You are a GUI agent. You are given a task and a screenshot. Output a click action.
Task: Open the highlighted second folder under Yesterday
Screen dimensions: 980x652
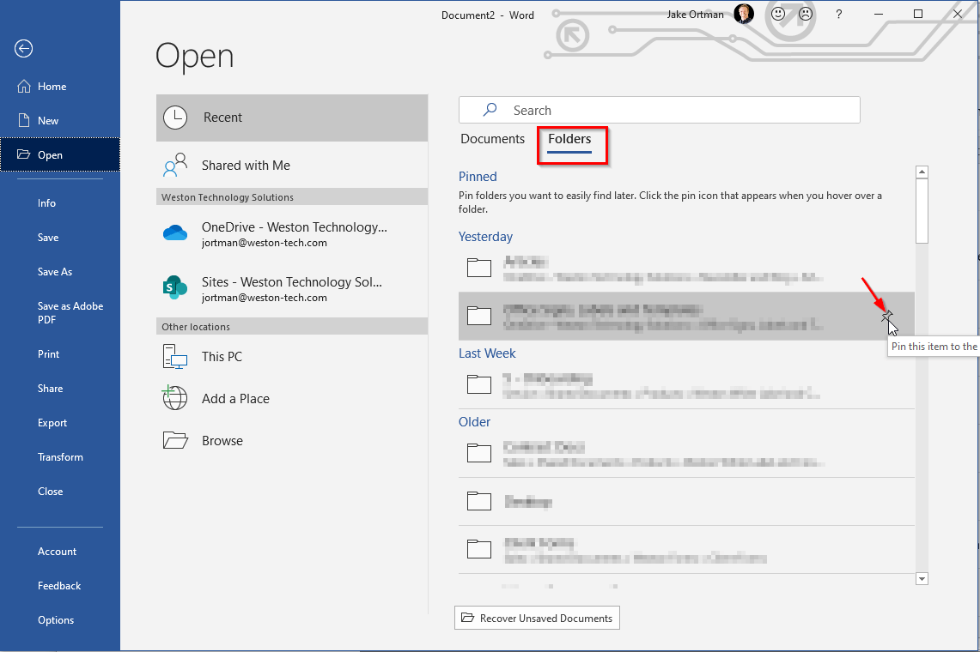point(686,316)
